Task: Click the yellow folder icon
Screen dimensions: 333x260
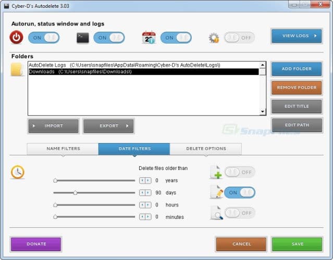Action: pyautogui.click(x=17, y=69)
